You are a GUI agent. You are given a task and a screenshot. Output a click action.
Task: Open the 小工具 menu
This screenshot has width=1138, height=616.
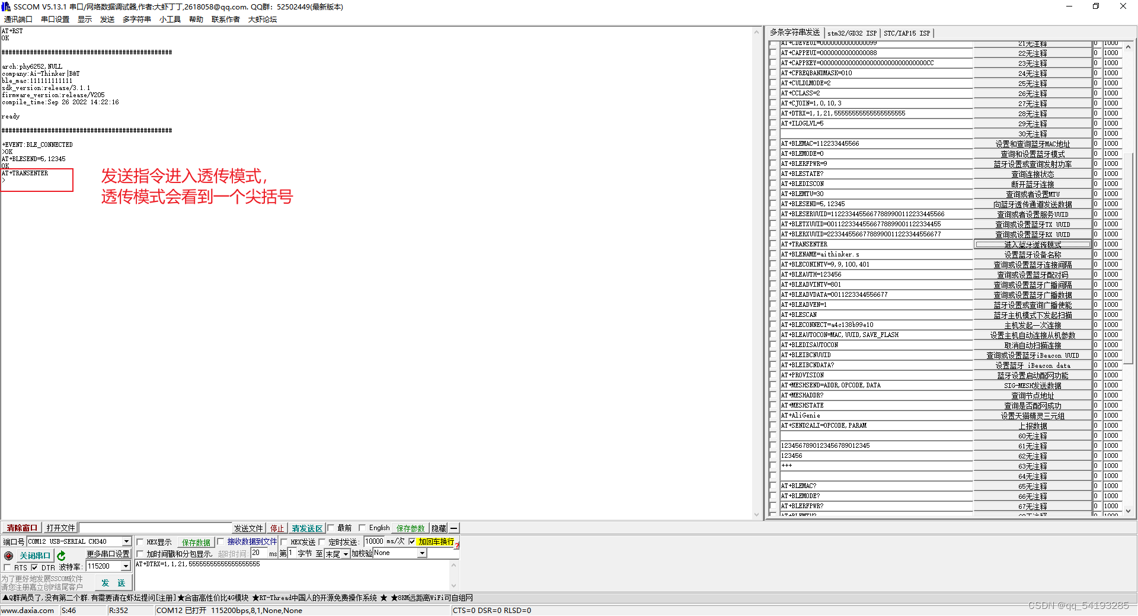[x=170, y=20]
